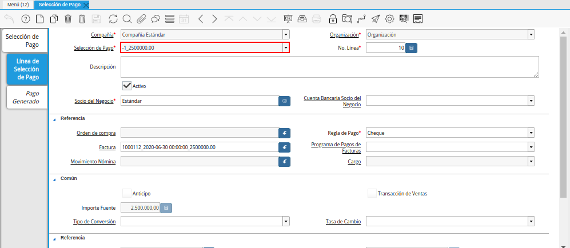Open Programa de Pagos de Facturas dropdown
The width and height of the screenshot is (570, 248).
pyautogui.click(x=532, y=147)
